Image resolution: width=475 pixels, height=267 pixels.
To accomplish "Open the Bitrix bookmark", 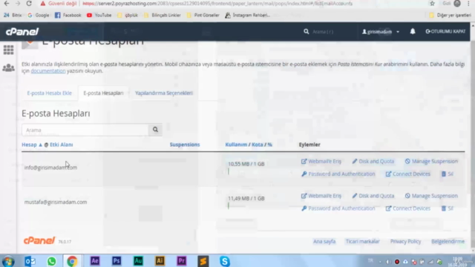I will pyautogui.click(x=13, y=15).
